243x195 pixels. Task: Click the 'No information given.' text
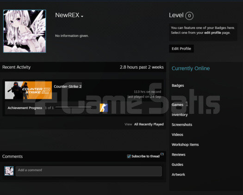tap(72, 36)
